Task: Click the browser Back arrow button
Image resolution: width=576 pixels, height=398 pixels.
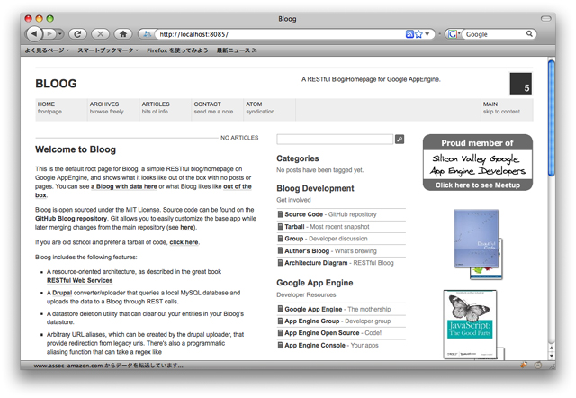Action: click(x=33, y=34)
